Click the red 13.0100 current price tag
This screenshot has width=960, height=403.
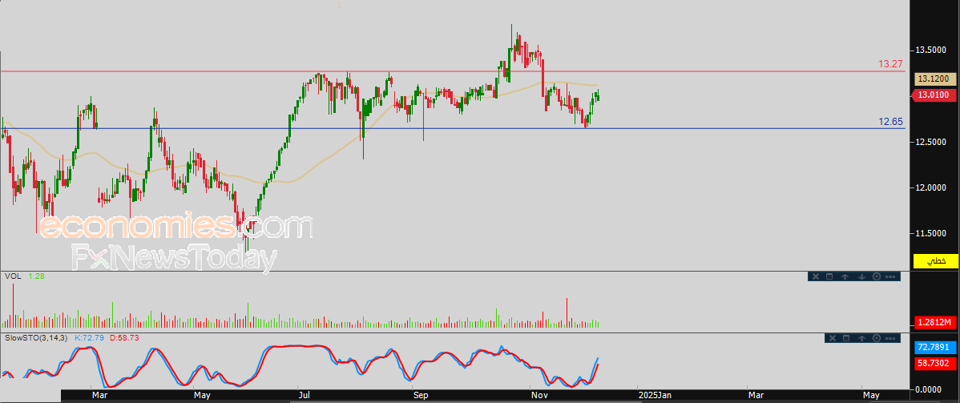point(935,95)
